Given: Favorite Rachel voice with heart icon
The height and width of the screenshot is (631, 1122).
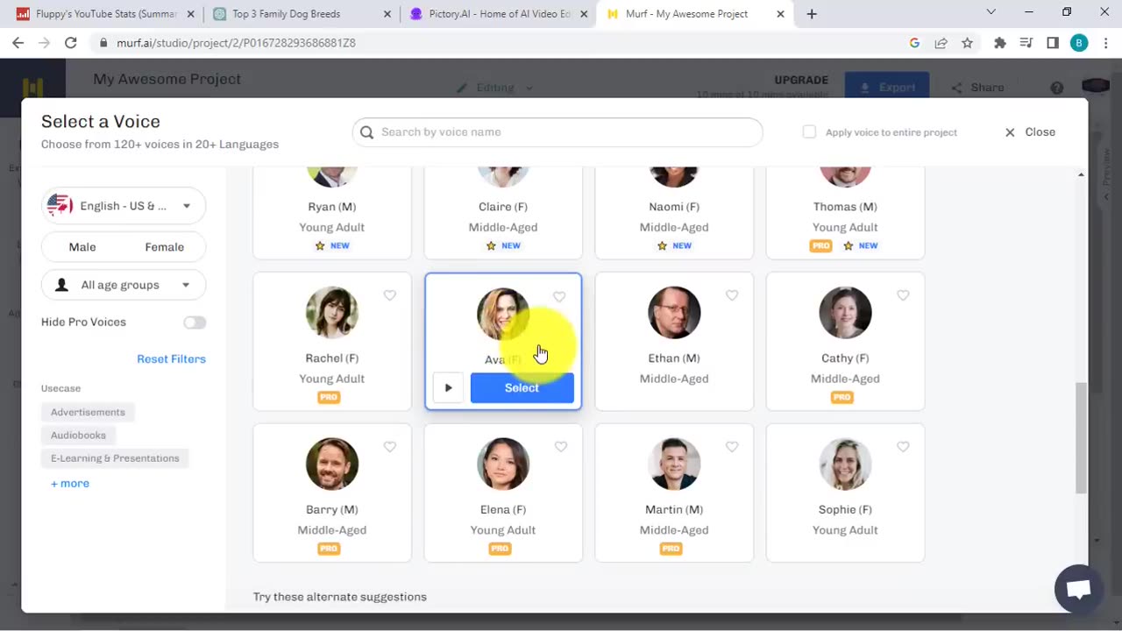Looking at the screenshot, I should [390, 296].
